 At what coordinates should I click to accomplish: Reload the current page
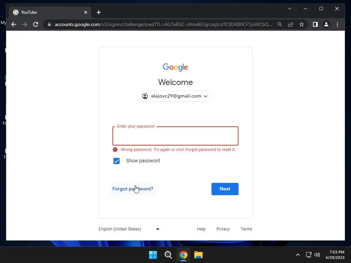click(x=36, y=24)
